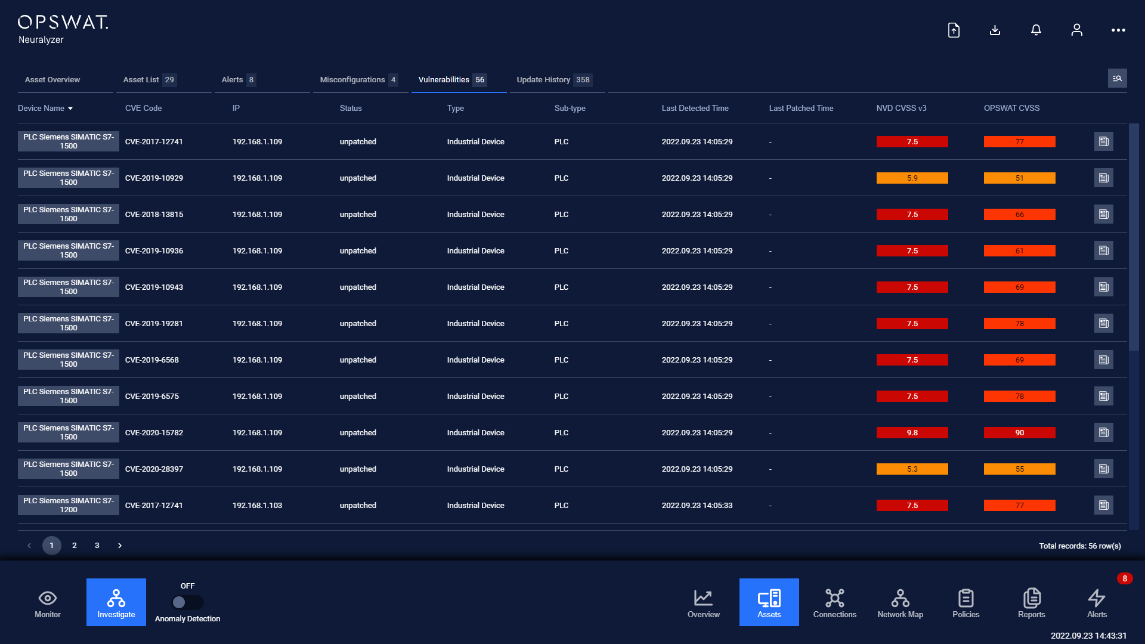
Task: Open details icon for the S7-1200 row
Action: pos(1103,505)
